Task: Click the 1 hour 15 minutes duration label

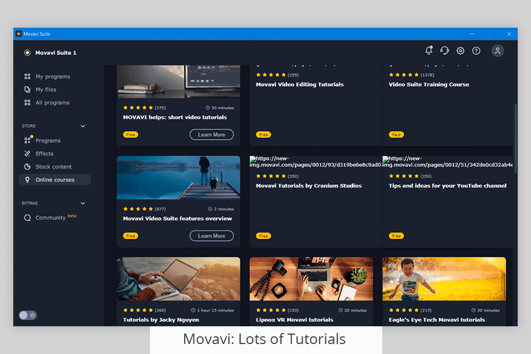Action: point(212,310)
